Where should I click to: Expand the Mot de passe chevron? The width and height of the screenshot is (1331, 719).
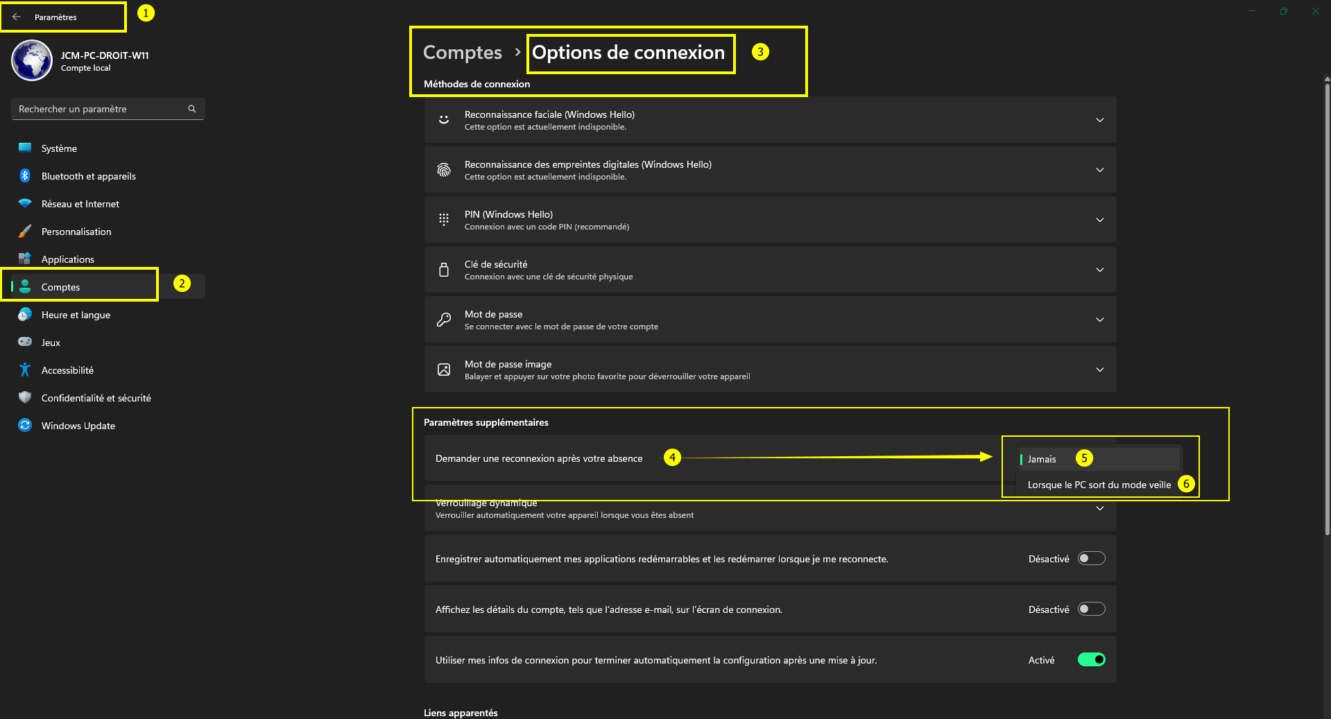coord(1100,320)
